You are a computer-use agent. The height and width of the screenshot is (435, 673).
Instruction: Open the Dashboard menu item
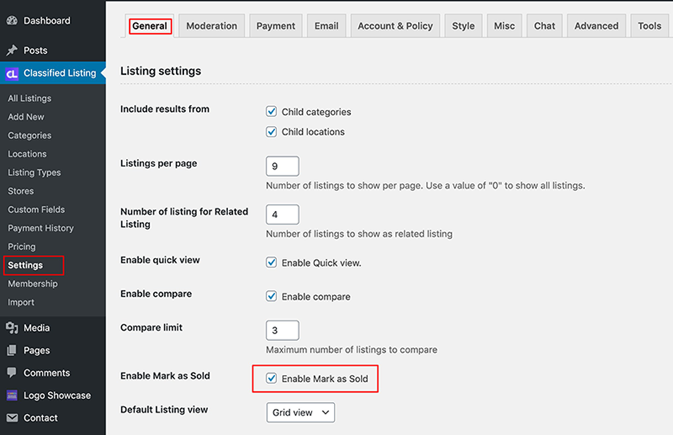pyautogui.click(x=47, y=21)
